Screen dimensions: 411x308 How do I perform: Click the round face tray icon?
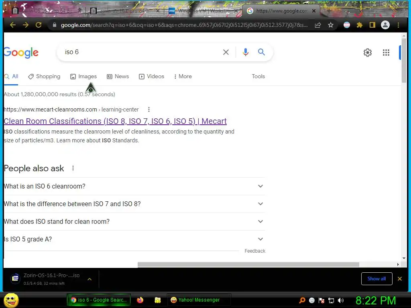[x=311, y=300]
